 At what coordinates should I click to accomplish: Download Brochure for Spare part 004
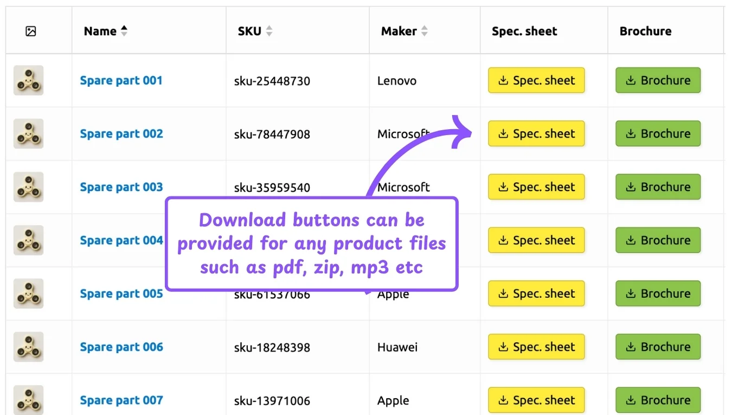[658, 240]
